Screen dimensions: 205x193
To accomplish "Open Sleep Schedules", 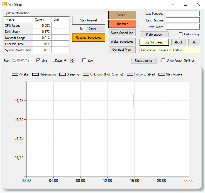I will coord(122,33).
